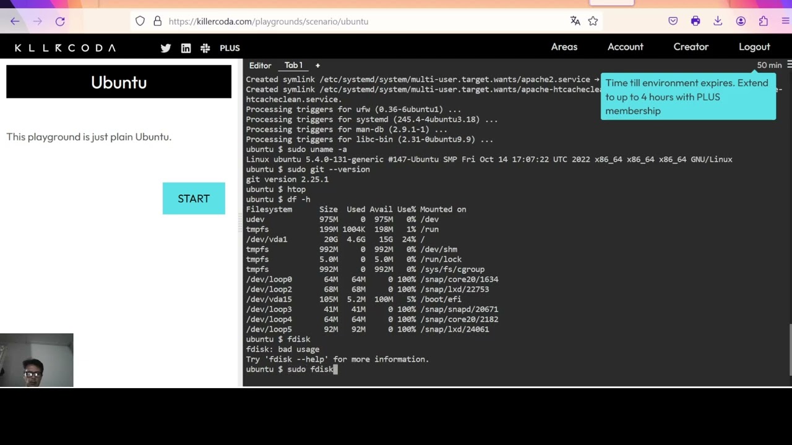
Task: Click the 'sudo uname -a' command line
Action: coord(296,150)
